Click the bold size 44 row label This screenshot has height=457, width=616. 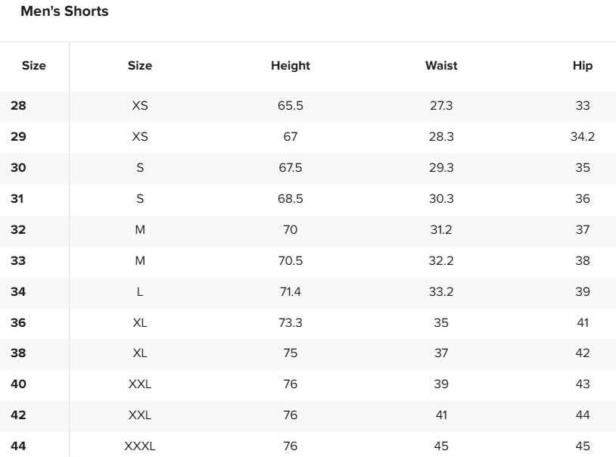click(x=18, y=446)
